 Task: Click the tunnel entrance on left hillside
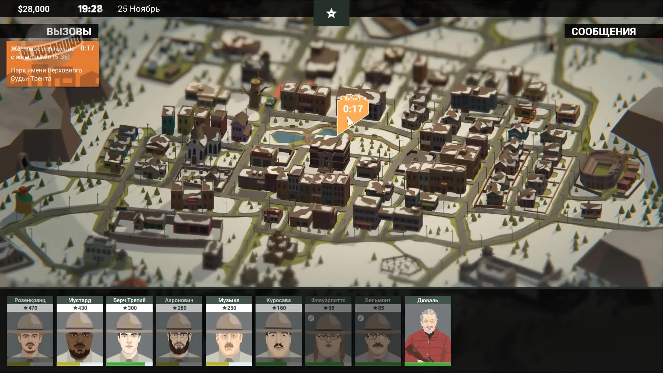(25, 162)
